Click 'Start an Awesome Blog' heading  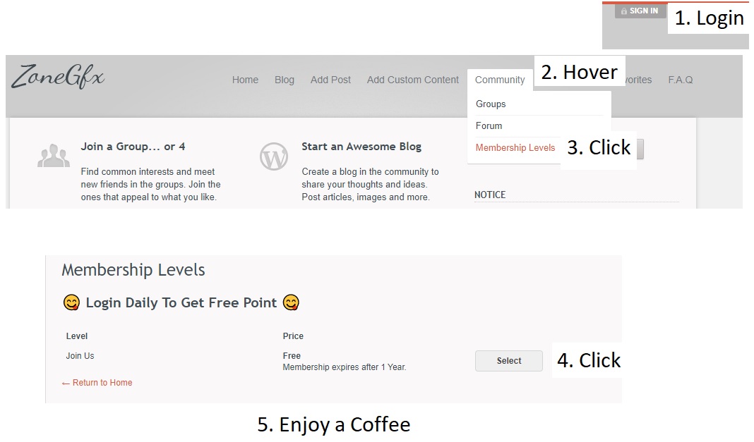coord(361,147)
